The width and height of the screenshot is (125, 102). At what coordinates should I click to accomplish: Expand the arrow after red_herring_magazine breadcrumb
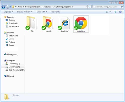pyautogui.click(x=73, y=7)
